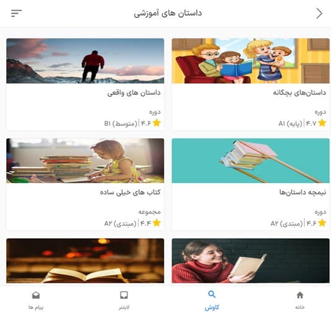331x312 pixels.
Task: Open the داستان‌های بچگانه course title
Action: [x=299, y=92]
